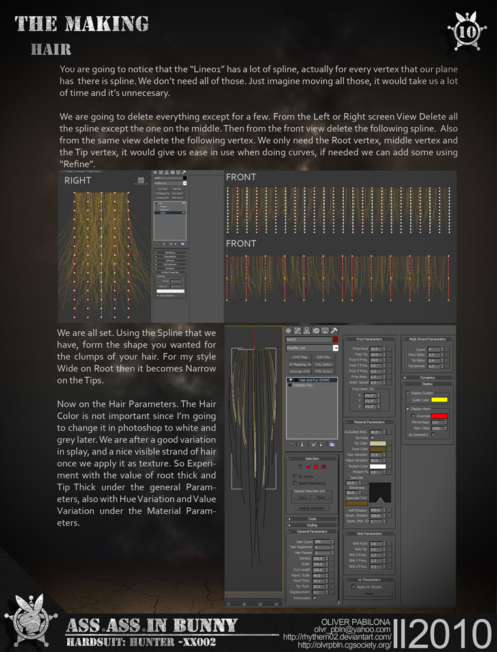
Task: Click Pin Stack icon below the Hair and Fur modifier stack
Action: 292,445
